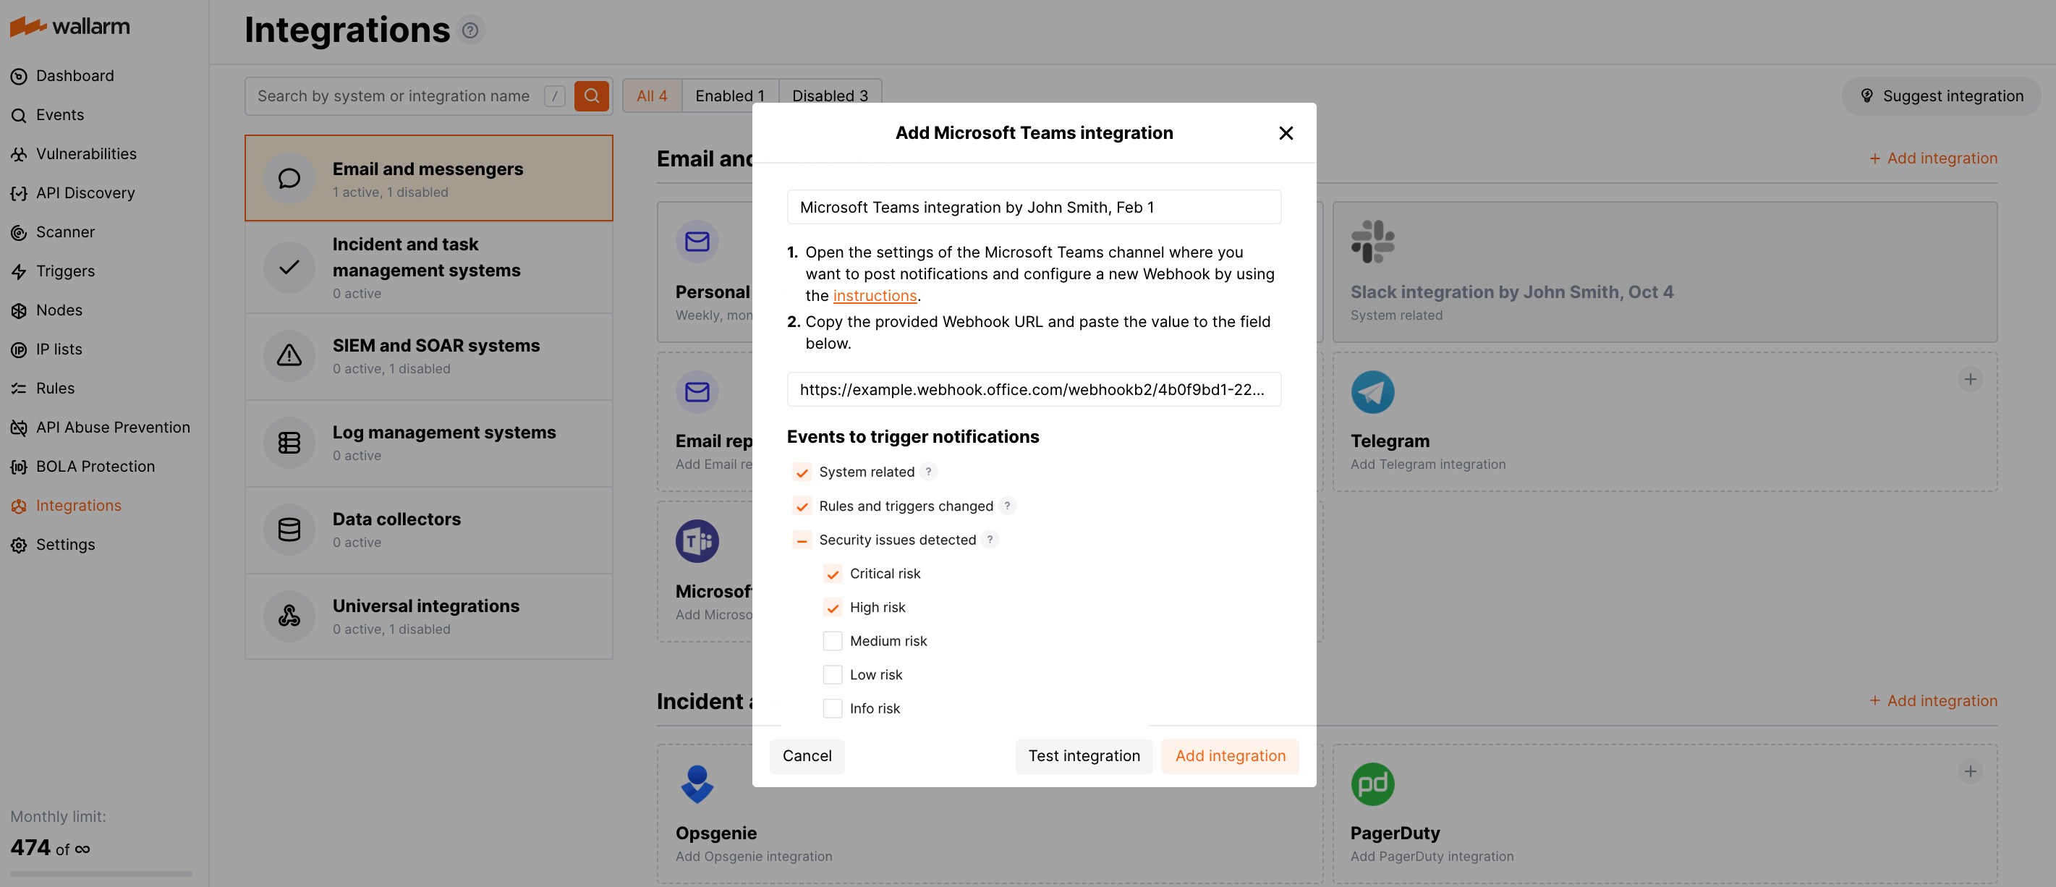Navigate to IP lists
2056x887 pixels.
coord(59,349)
